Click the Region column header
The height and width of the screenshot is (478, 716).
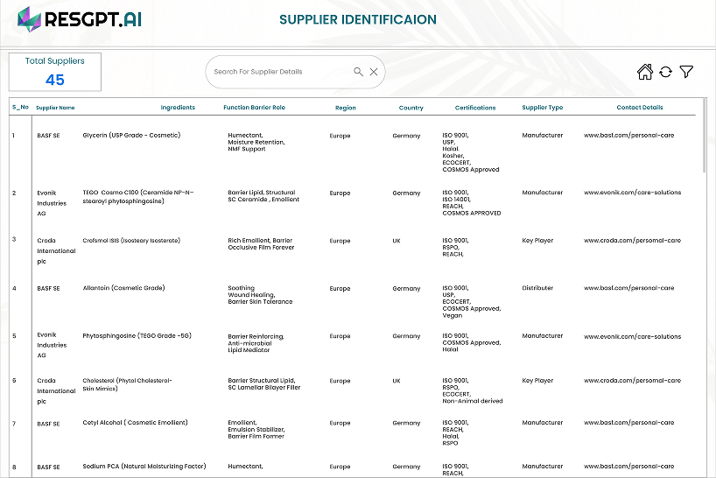pos(345,108)
